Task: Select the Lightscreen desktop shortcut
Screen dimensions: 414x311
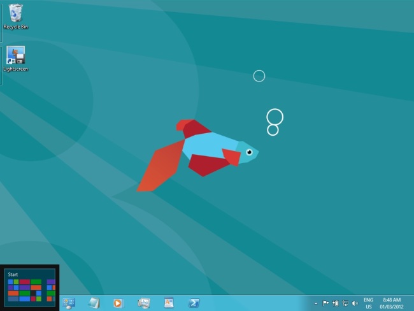Action: (x=15, y=59)
